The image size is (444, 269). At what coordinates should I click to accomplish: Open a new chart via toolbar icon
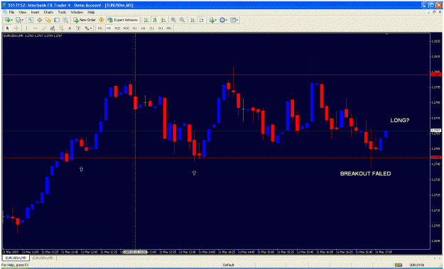(x=7, y=20)
